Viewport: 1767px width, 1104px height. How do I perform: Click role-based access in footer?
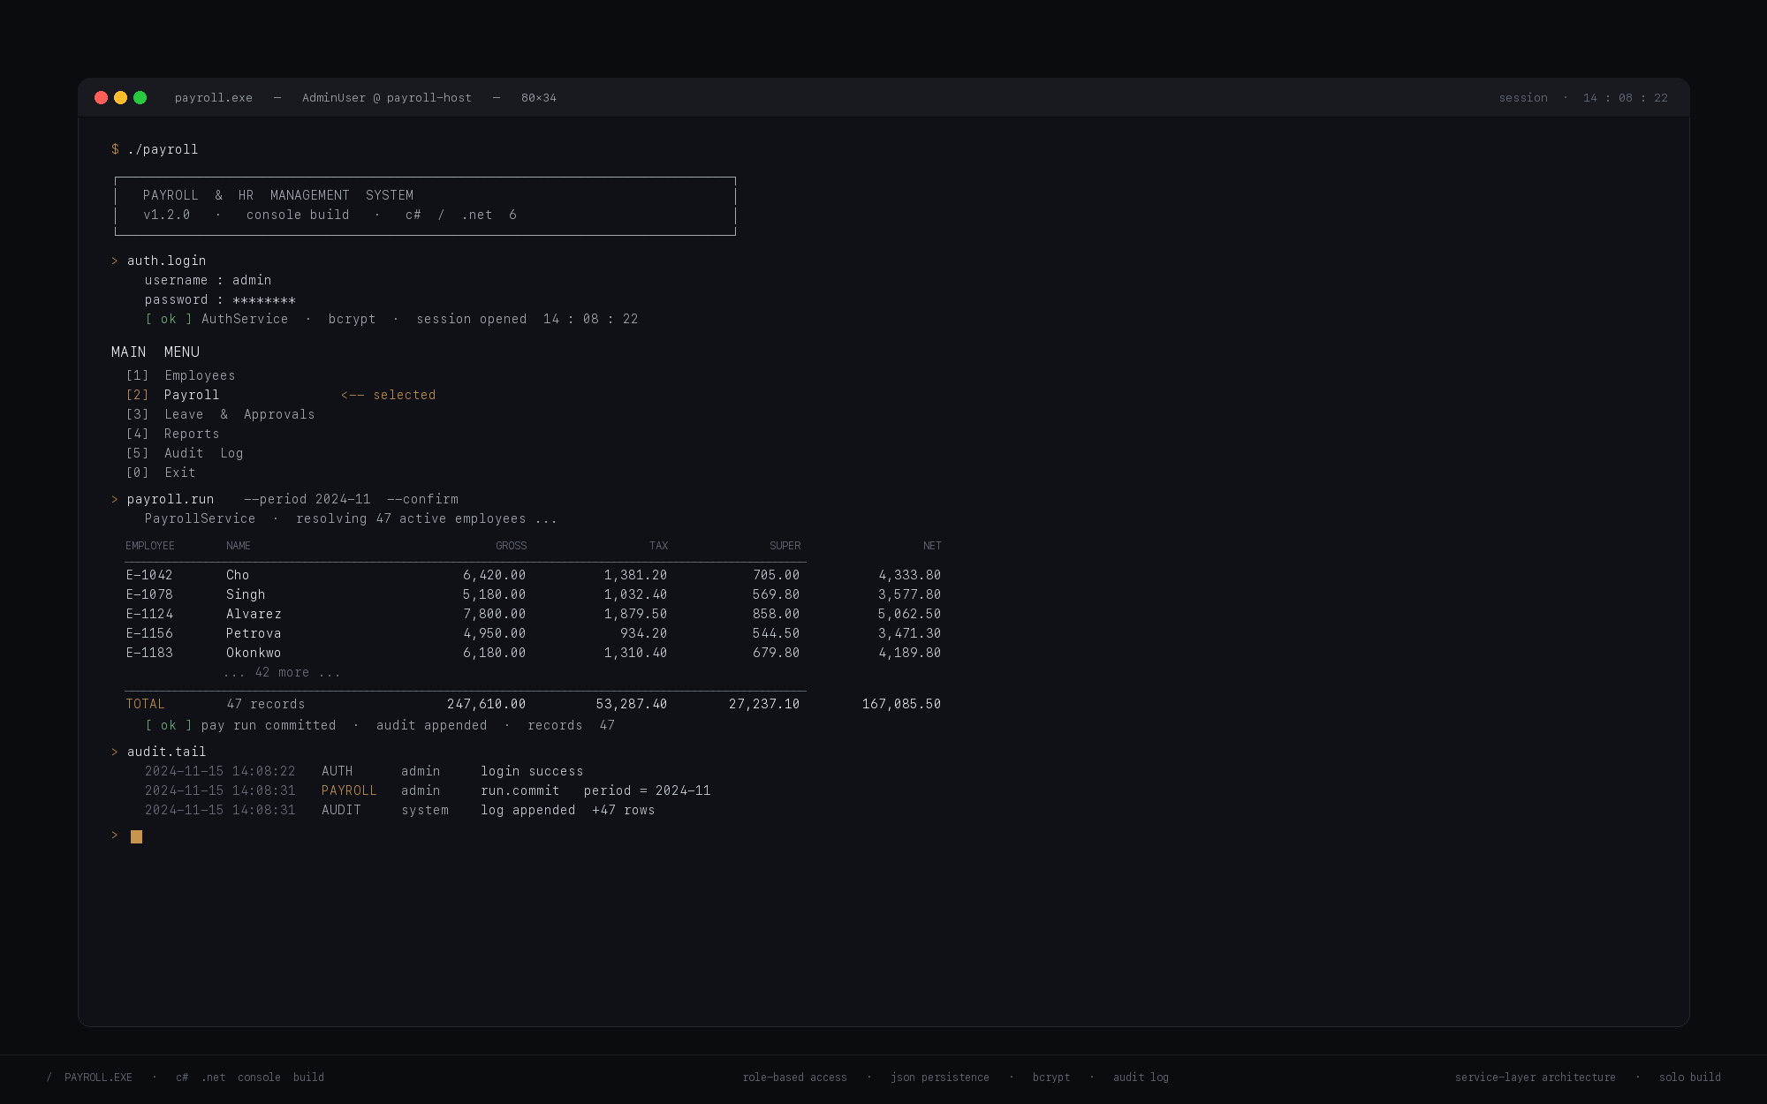[x=795, y=1078]
